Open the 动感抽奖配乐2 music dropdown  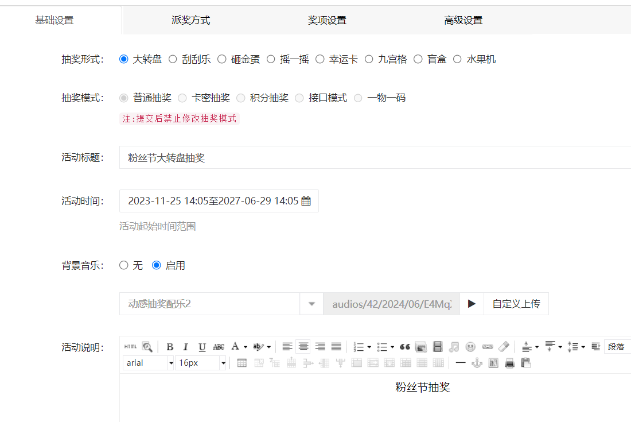[311, 304]
